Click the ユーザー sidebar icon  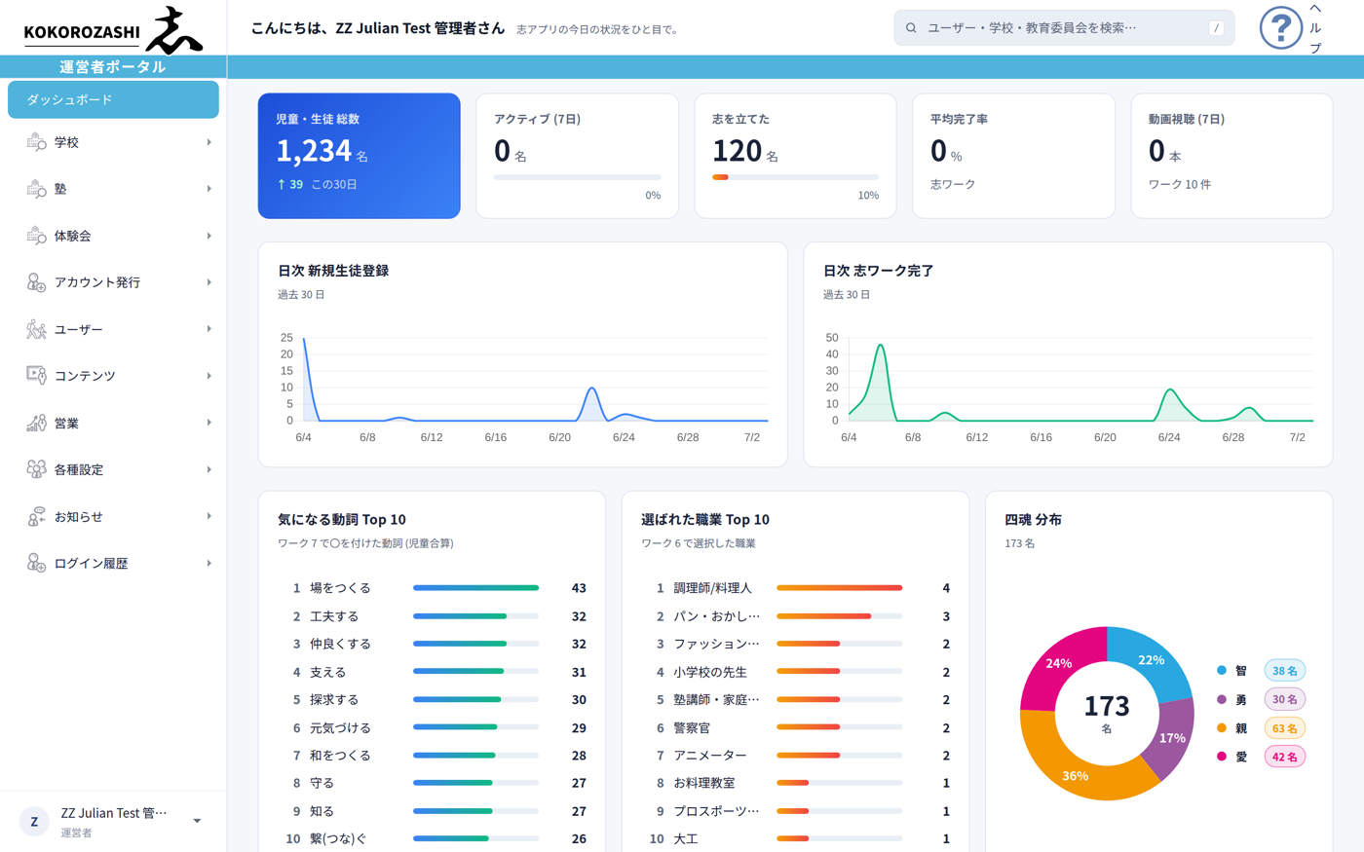point(36,329)
